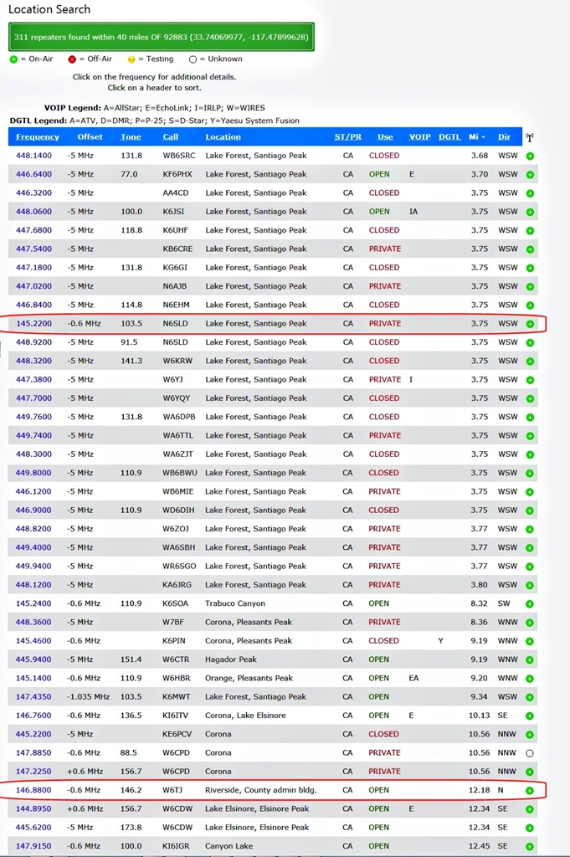The height and width of the screenshot is (857, 570).
Task: Sort by the Location column header
Action: point(223,137)
